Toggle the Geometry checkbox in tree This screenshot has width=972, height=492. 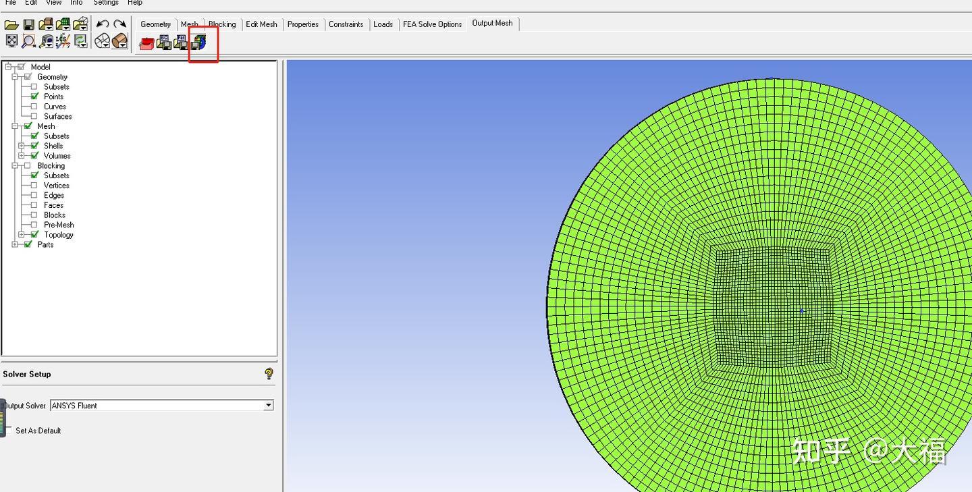[x=28, y=77]
